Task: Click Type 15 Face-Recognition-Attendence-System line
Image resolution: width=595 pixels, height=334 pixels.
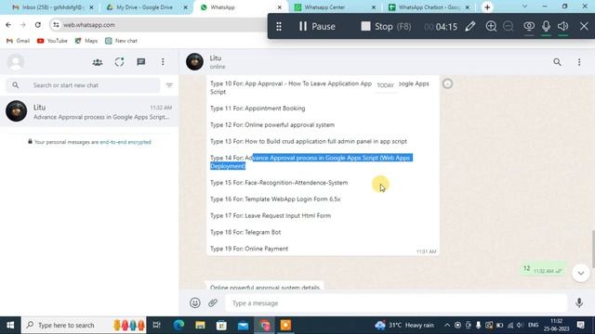Action: 279,183
